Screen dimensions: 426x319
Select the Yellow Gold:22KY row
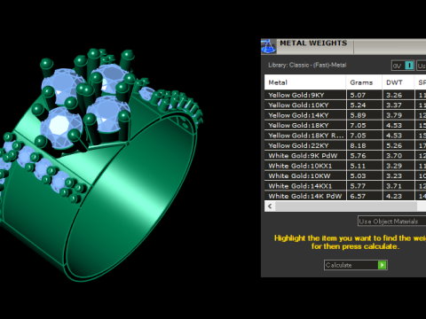click(x=345, y=145)
